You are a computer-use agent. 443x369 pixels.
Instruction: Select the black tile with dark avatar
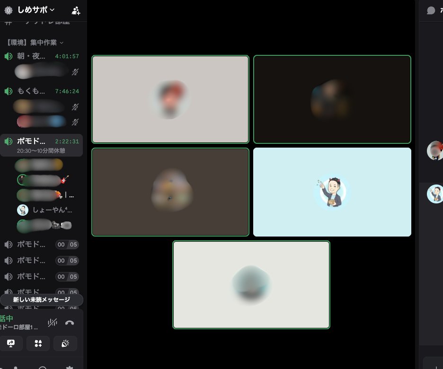pos(332,99)
